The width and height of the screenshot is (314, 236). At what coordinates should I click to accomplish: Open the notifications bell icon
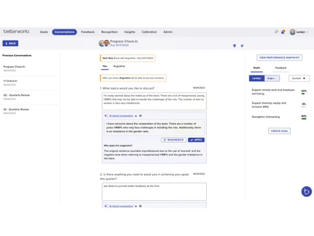pyautogui.click(x=283, y=32)
